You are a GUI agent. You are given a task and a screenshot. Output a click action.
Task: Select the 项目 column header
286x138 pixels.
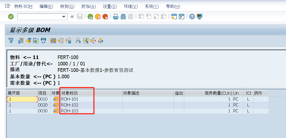[x=44, y=93]
